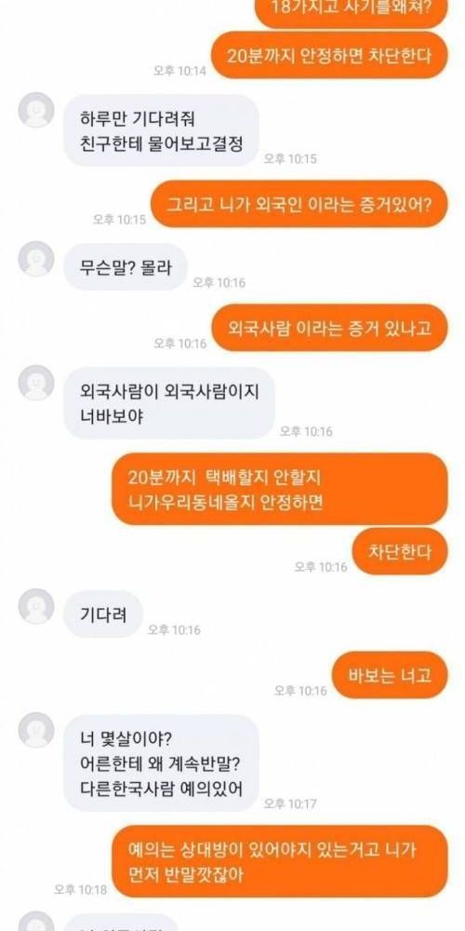Select the gray "기다려" message bubble
The height and width of the screenshot is (931, 465).
coord(103,614)
